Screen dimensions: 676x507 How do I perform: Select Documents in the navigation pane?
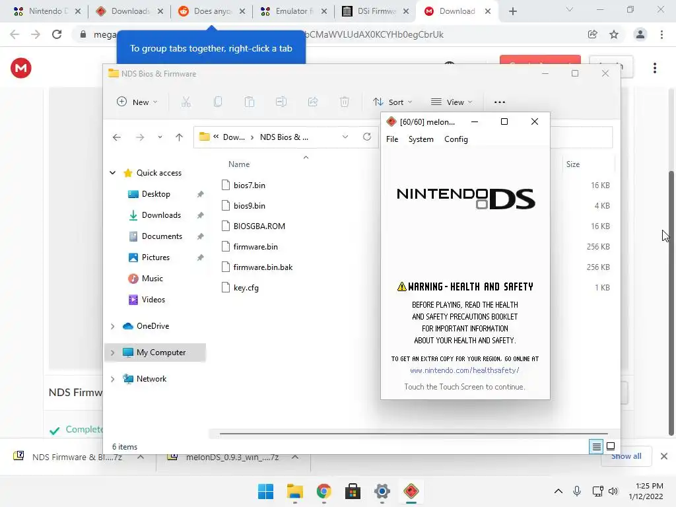(x=162, y=236)
